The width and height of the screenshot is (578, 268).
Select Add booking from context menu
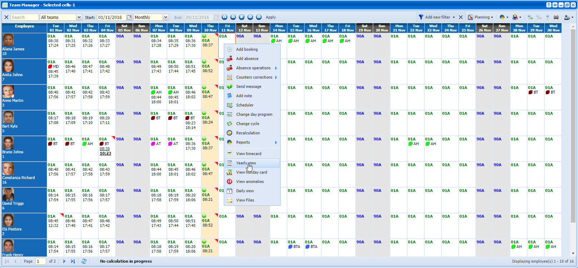[247, 49]
